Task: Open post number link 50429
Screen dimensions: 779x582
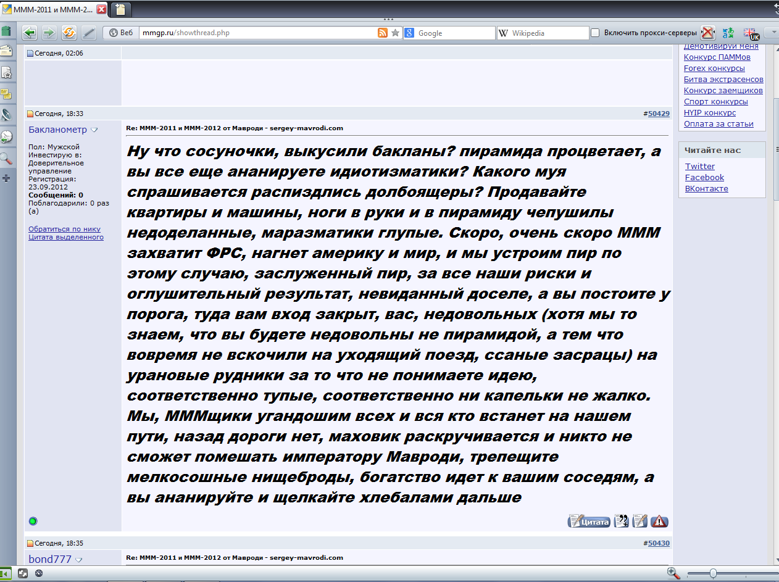Action: 659,114
